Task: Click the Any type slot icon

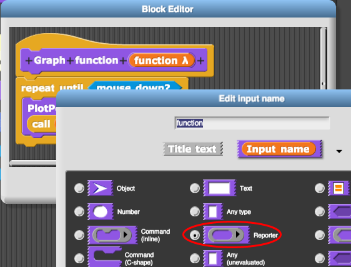Action: 213,211
